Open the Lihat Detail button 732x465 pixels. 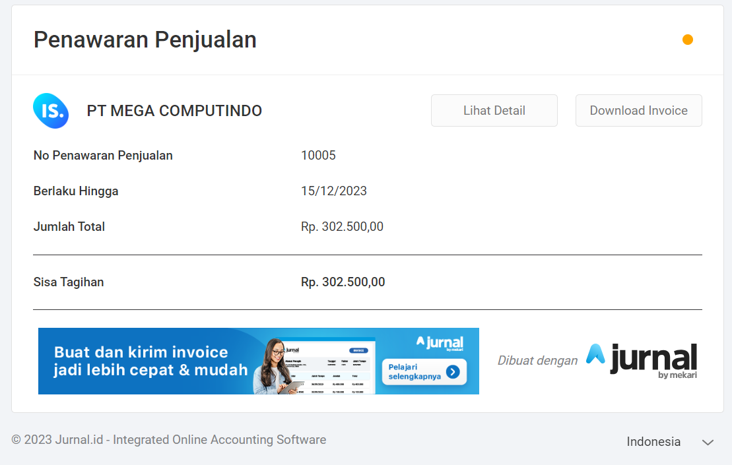click(494, 111)
